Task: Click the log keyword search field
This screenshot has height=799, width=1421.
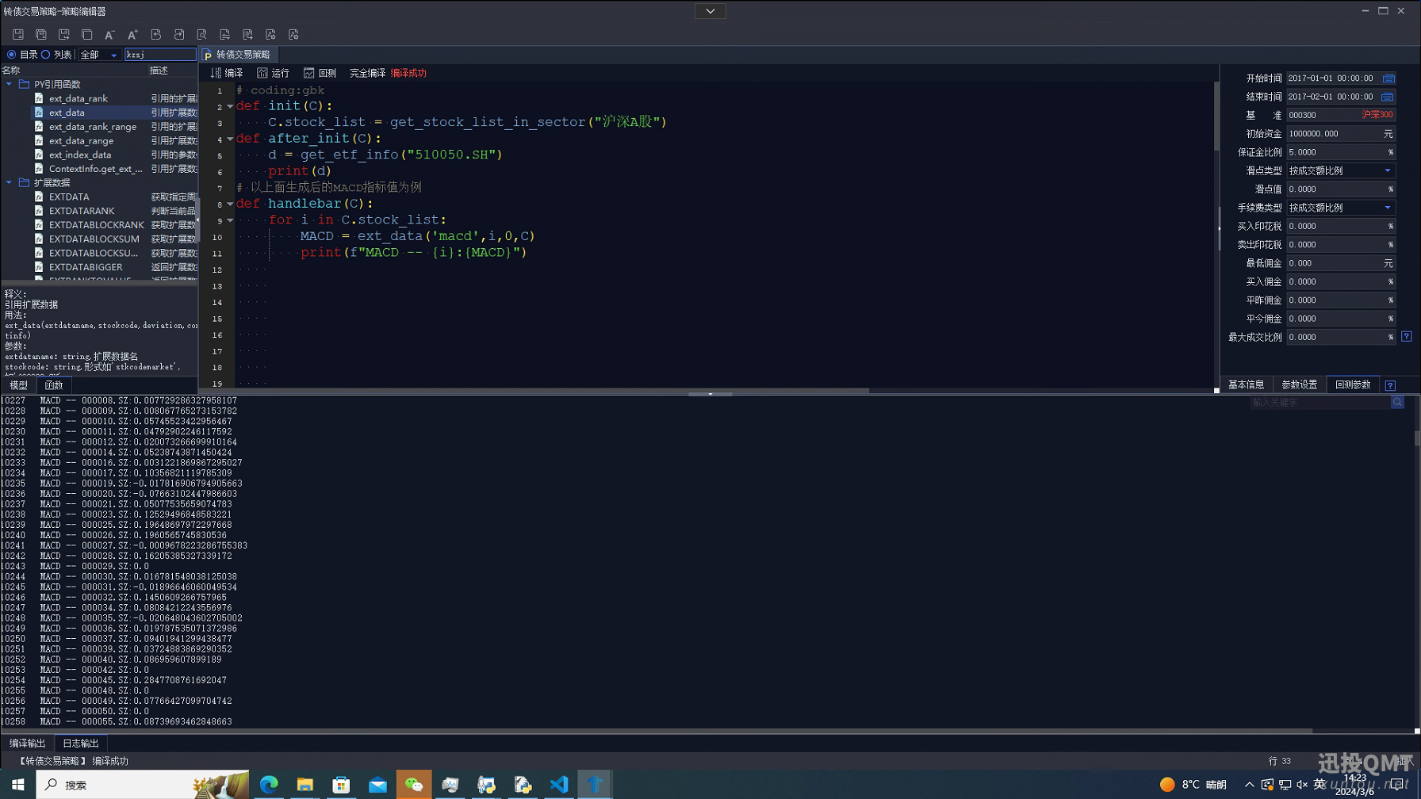Action: click(x=1320, y=403)
